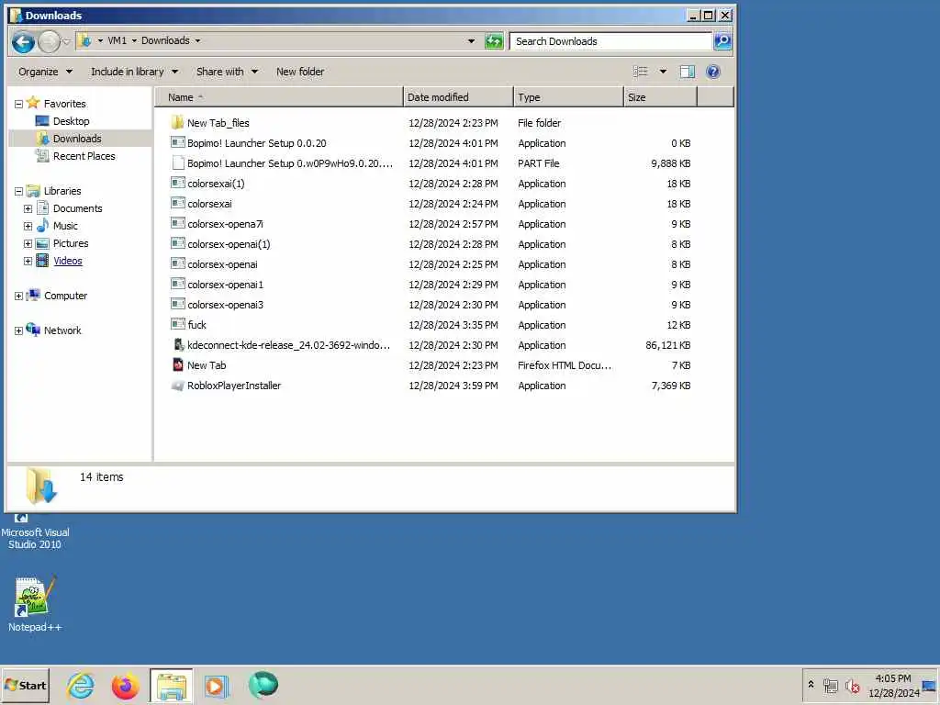Click the Show desktop button in tray corner

pyautogui.click(x=930, y=685)
